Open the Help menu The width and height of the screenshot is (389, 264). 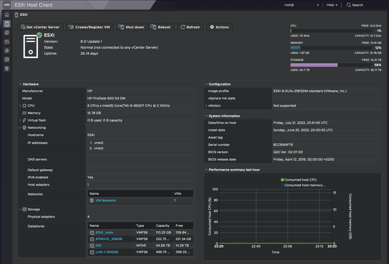coord(330,5)
